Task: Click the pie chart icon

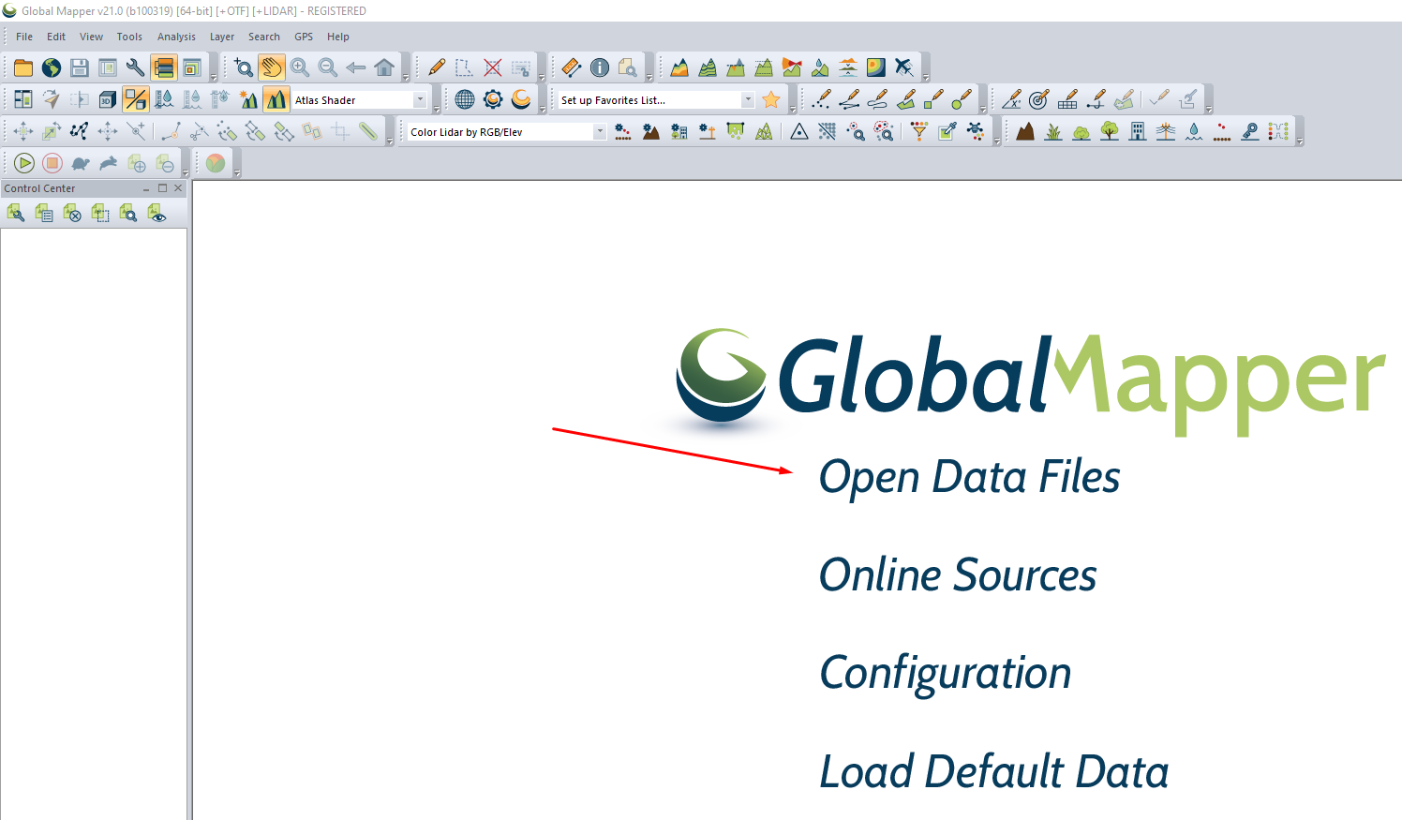Action: pos(216,163)
